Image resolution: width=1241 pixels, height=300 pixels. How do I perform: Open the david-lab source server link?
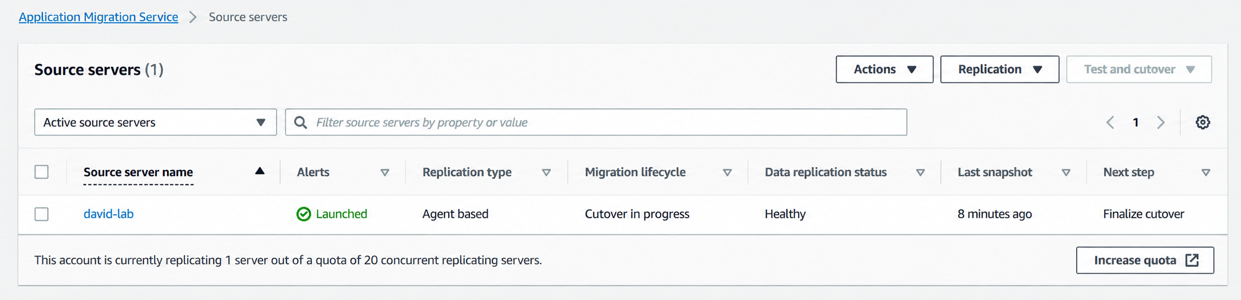109,214
